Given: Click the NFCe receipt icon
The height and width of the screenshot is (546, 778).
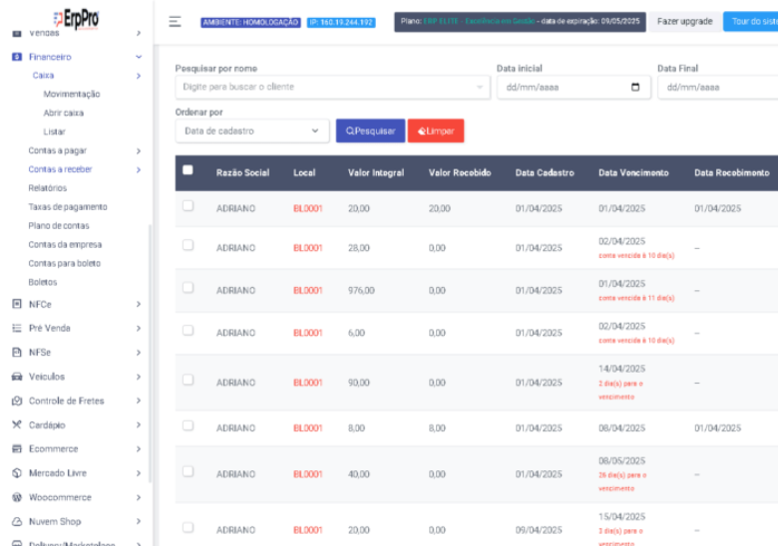Looking at the screenshot, I should coord(17,304).
